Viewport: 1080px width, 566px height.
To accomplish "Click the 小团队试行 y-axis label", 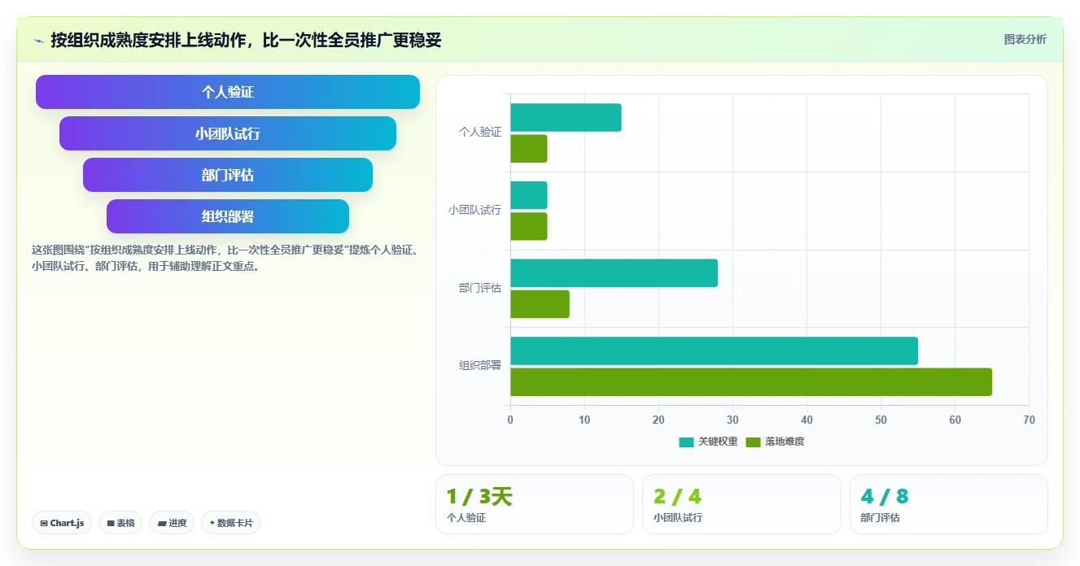I will (474, 210).
